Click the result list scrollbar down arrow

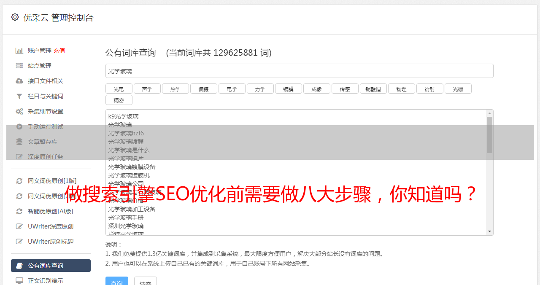tap(489, 231)
